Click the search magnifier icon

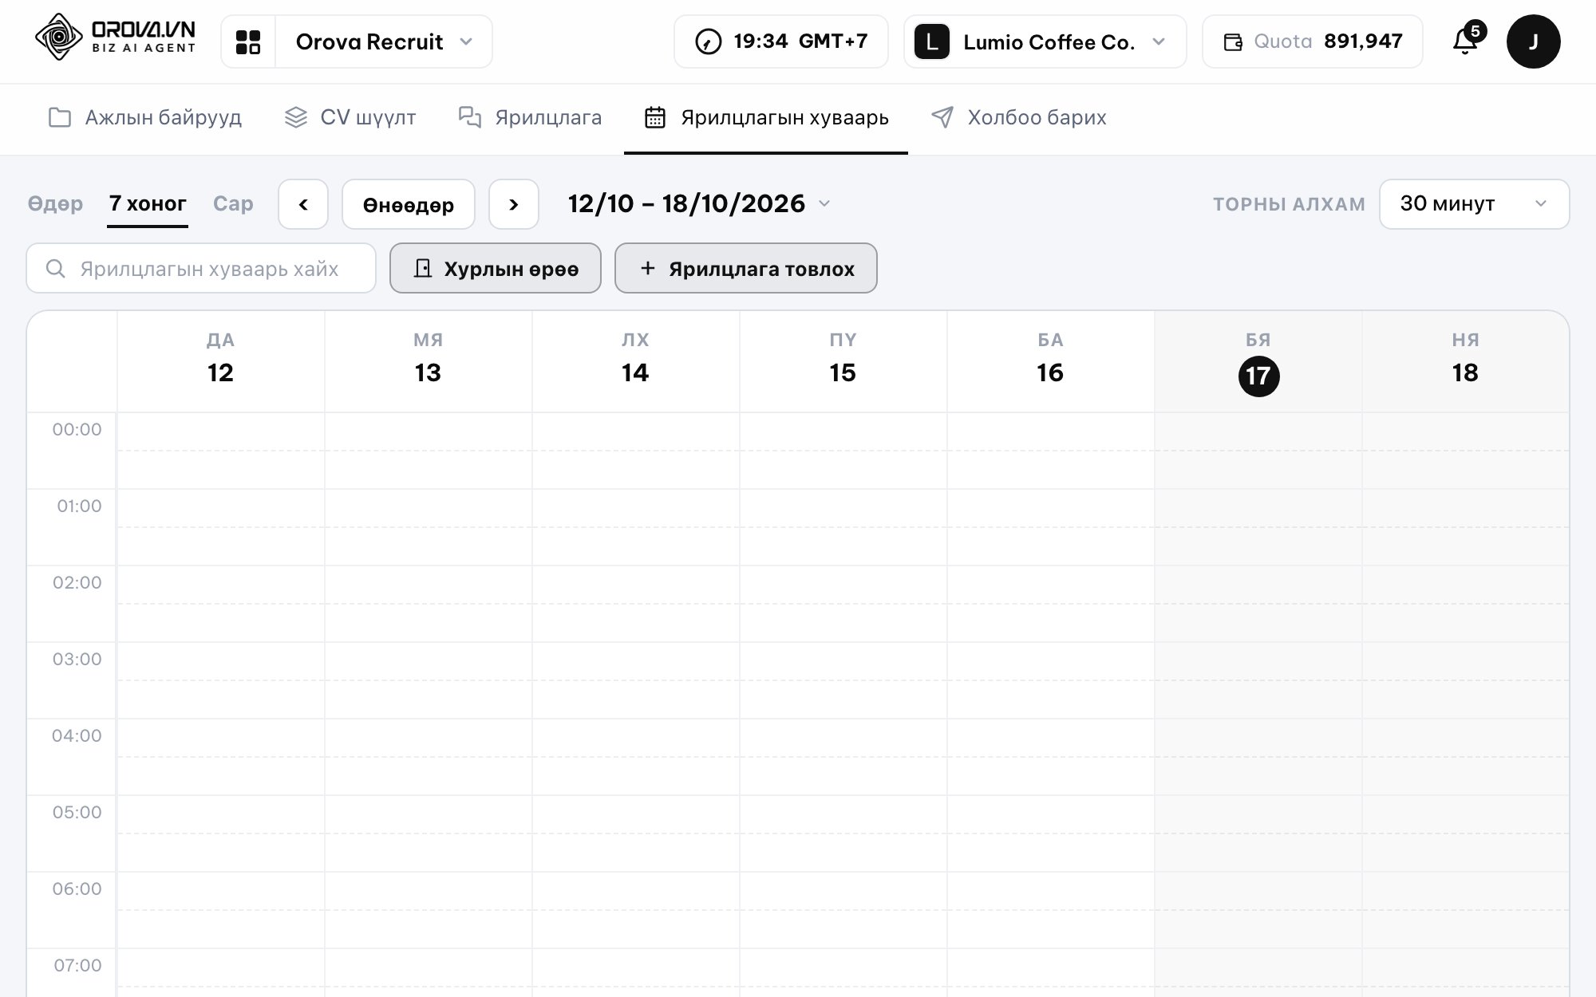[55, 269]
